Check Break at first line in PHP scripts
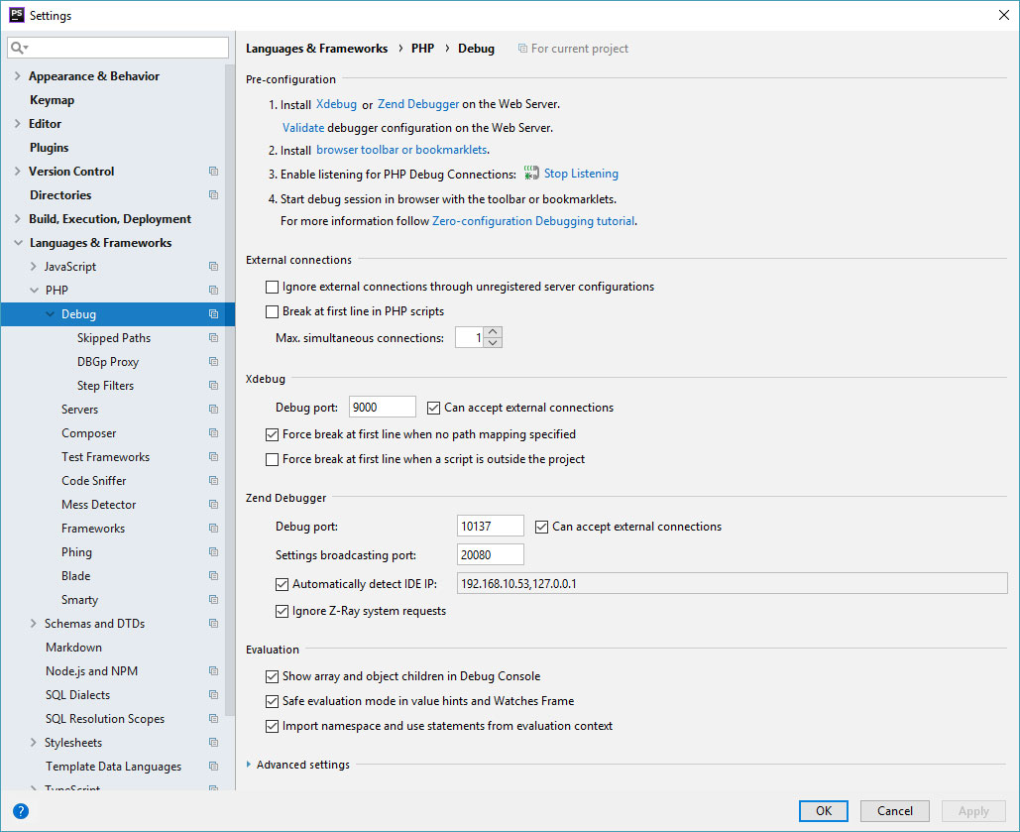 pos(272,311)
